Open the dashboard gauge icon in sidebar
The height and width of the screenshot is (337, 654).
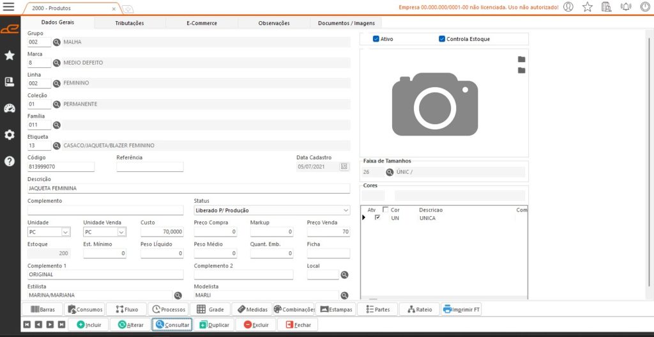pos(10,108)
